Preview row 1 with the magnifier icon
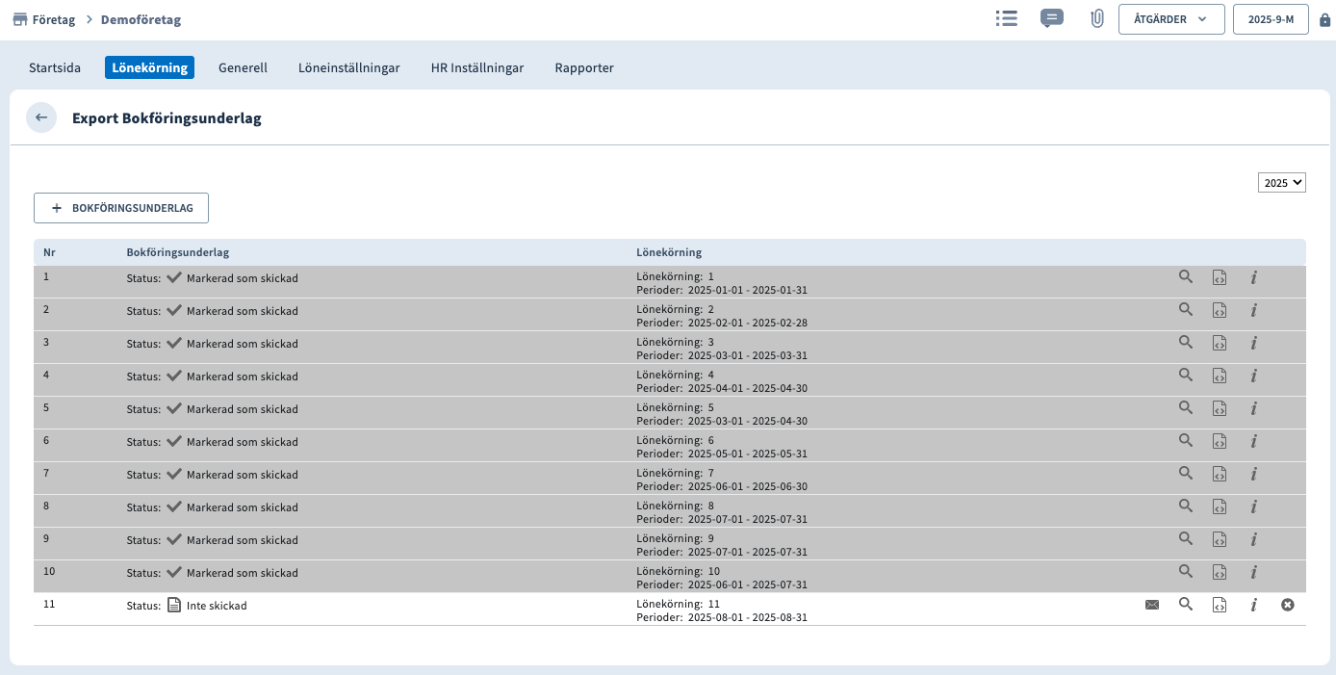 pos(1186,277)
